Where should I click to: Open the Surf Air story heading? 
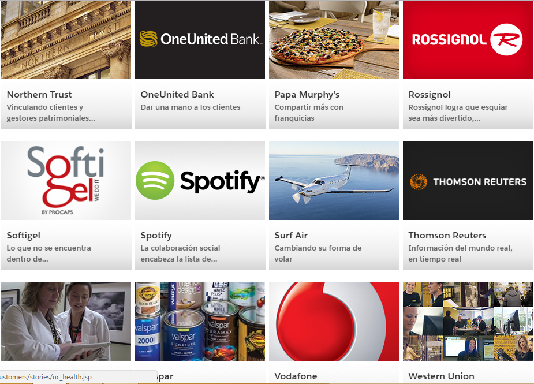point(291,236)
